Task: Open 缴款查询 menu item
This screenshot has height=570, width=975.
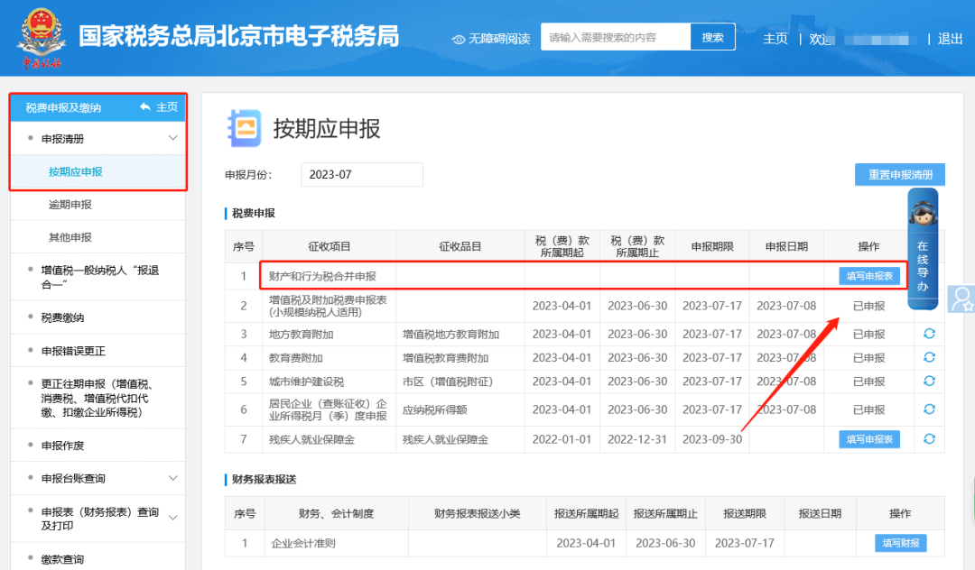Action: coord(63,559)
